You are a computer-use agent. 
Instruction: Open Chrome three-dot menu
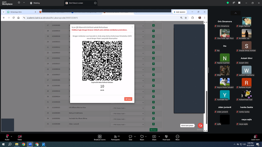click(205, 18)
